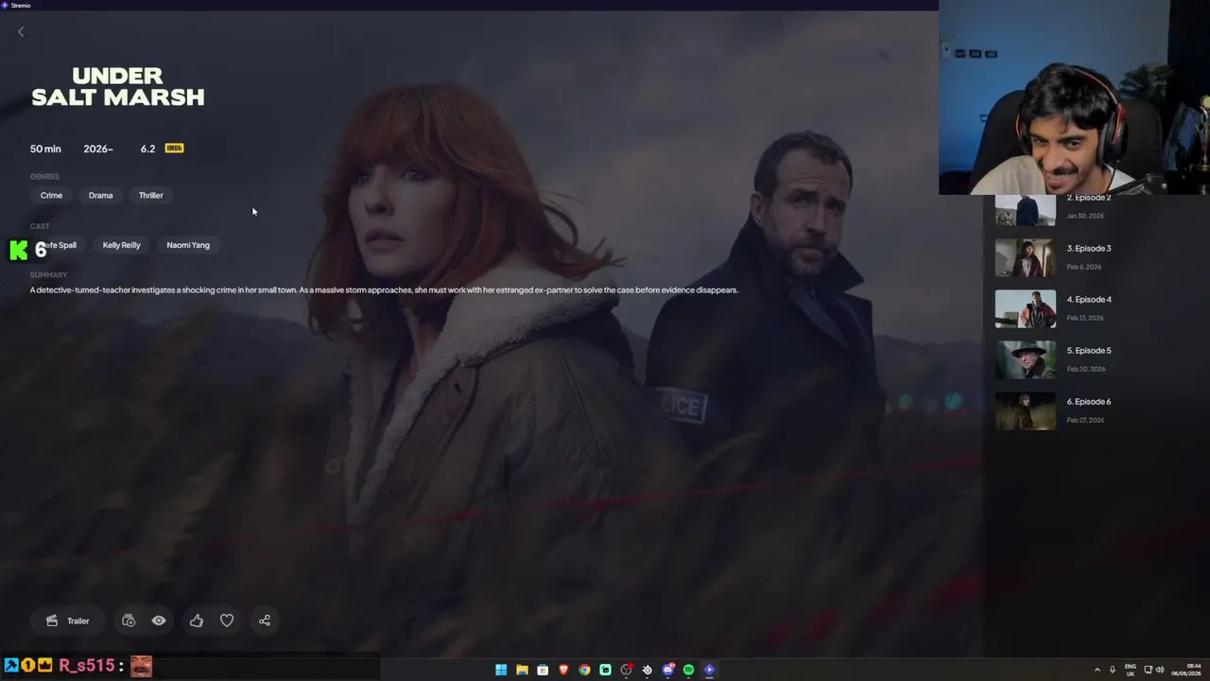Open cast member Naomi Yang
This screenshot has width=1210, height=681.
(188, 245)
